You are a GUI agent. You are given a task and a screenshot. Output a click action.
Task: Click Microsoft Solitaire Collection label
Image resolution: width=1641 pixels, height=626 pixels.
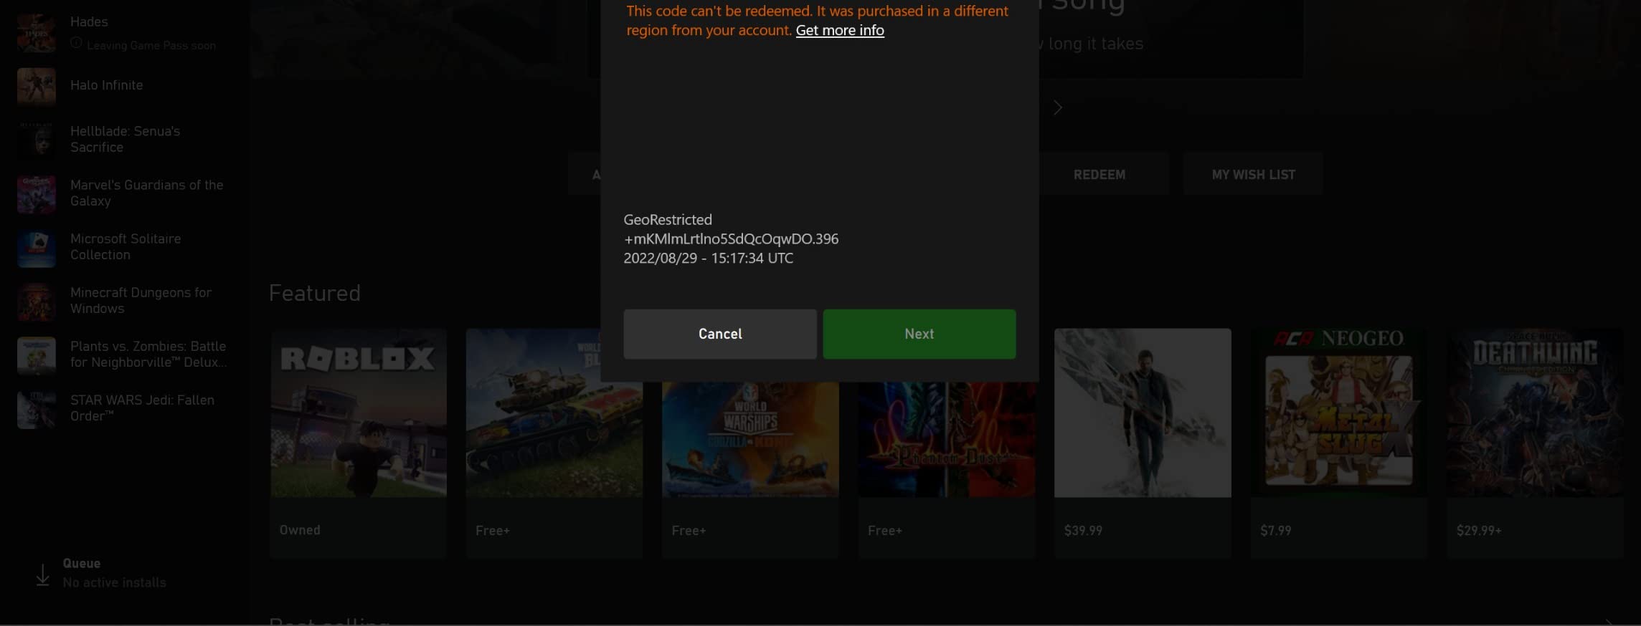(x=126, y=246)
